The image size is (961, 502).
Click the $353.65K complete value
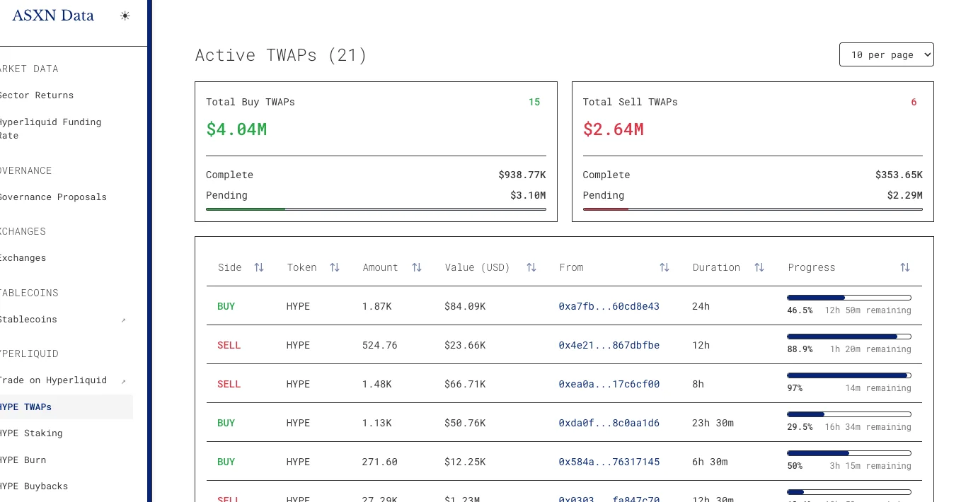click(x=899, y=175)
